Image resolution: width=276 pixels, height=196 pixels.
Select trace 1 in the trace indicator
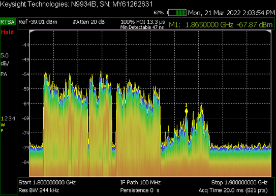(2, 119)
